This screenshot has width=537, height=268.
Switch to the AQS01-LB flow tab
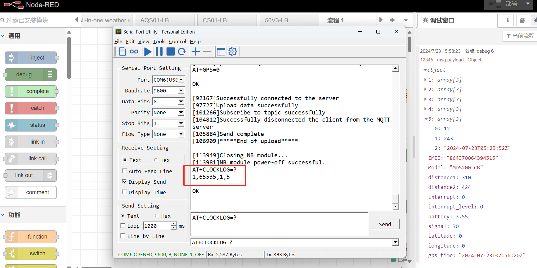[x=165, y=20]
